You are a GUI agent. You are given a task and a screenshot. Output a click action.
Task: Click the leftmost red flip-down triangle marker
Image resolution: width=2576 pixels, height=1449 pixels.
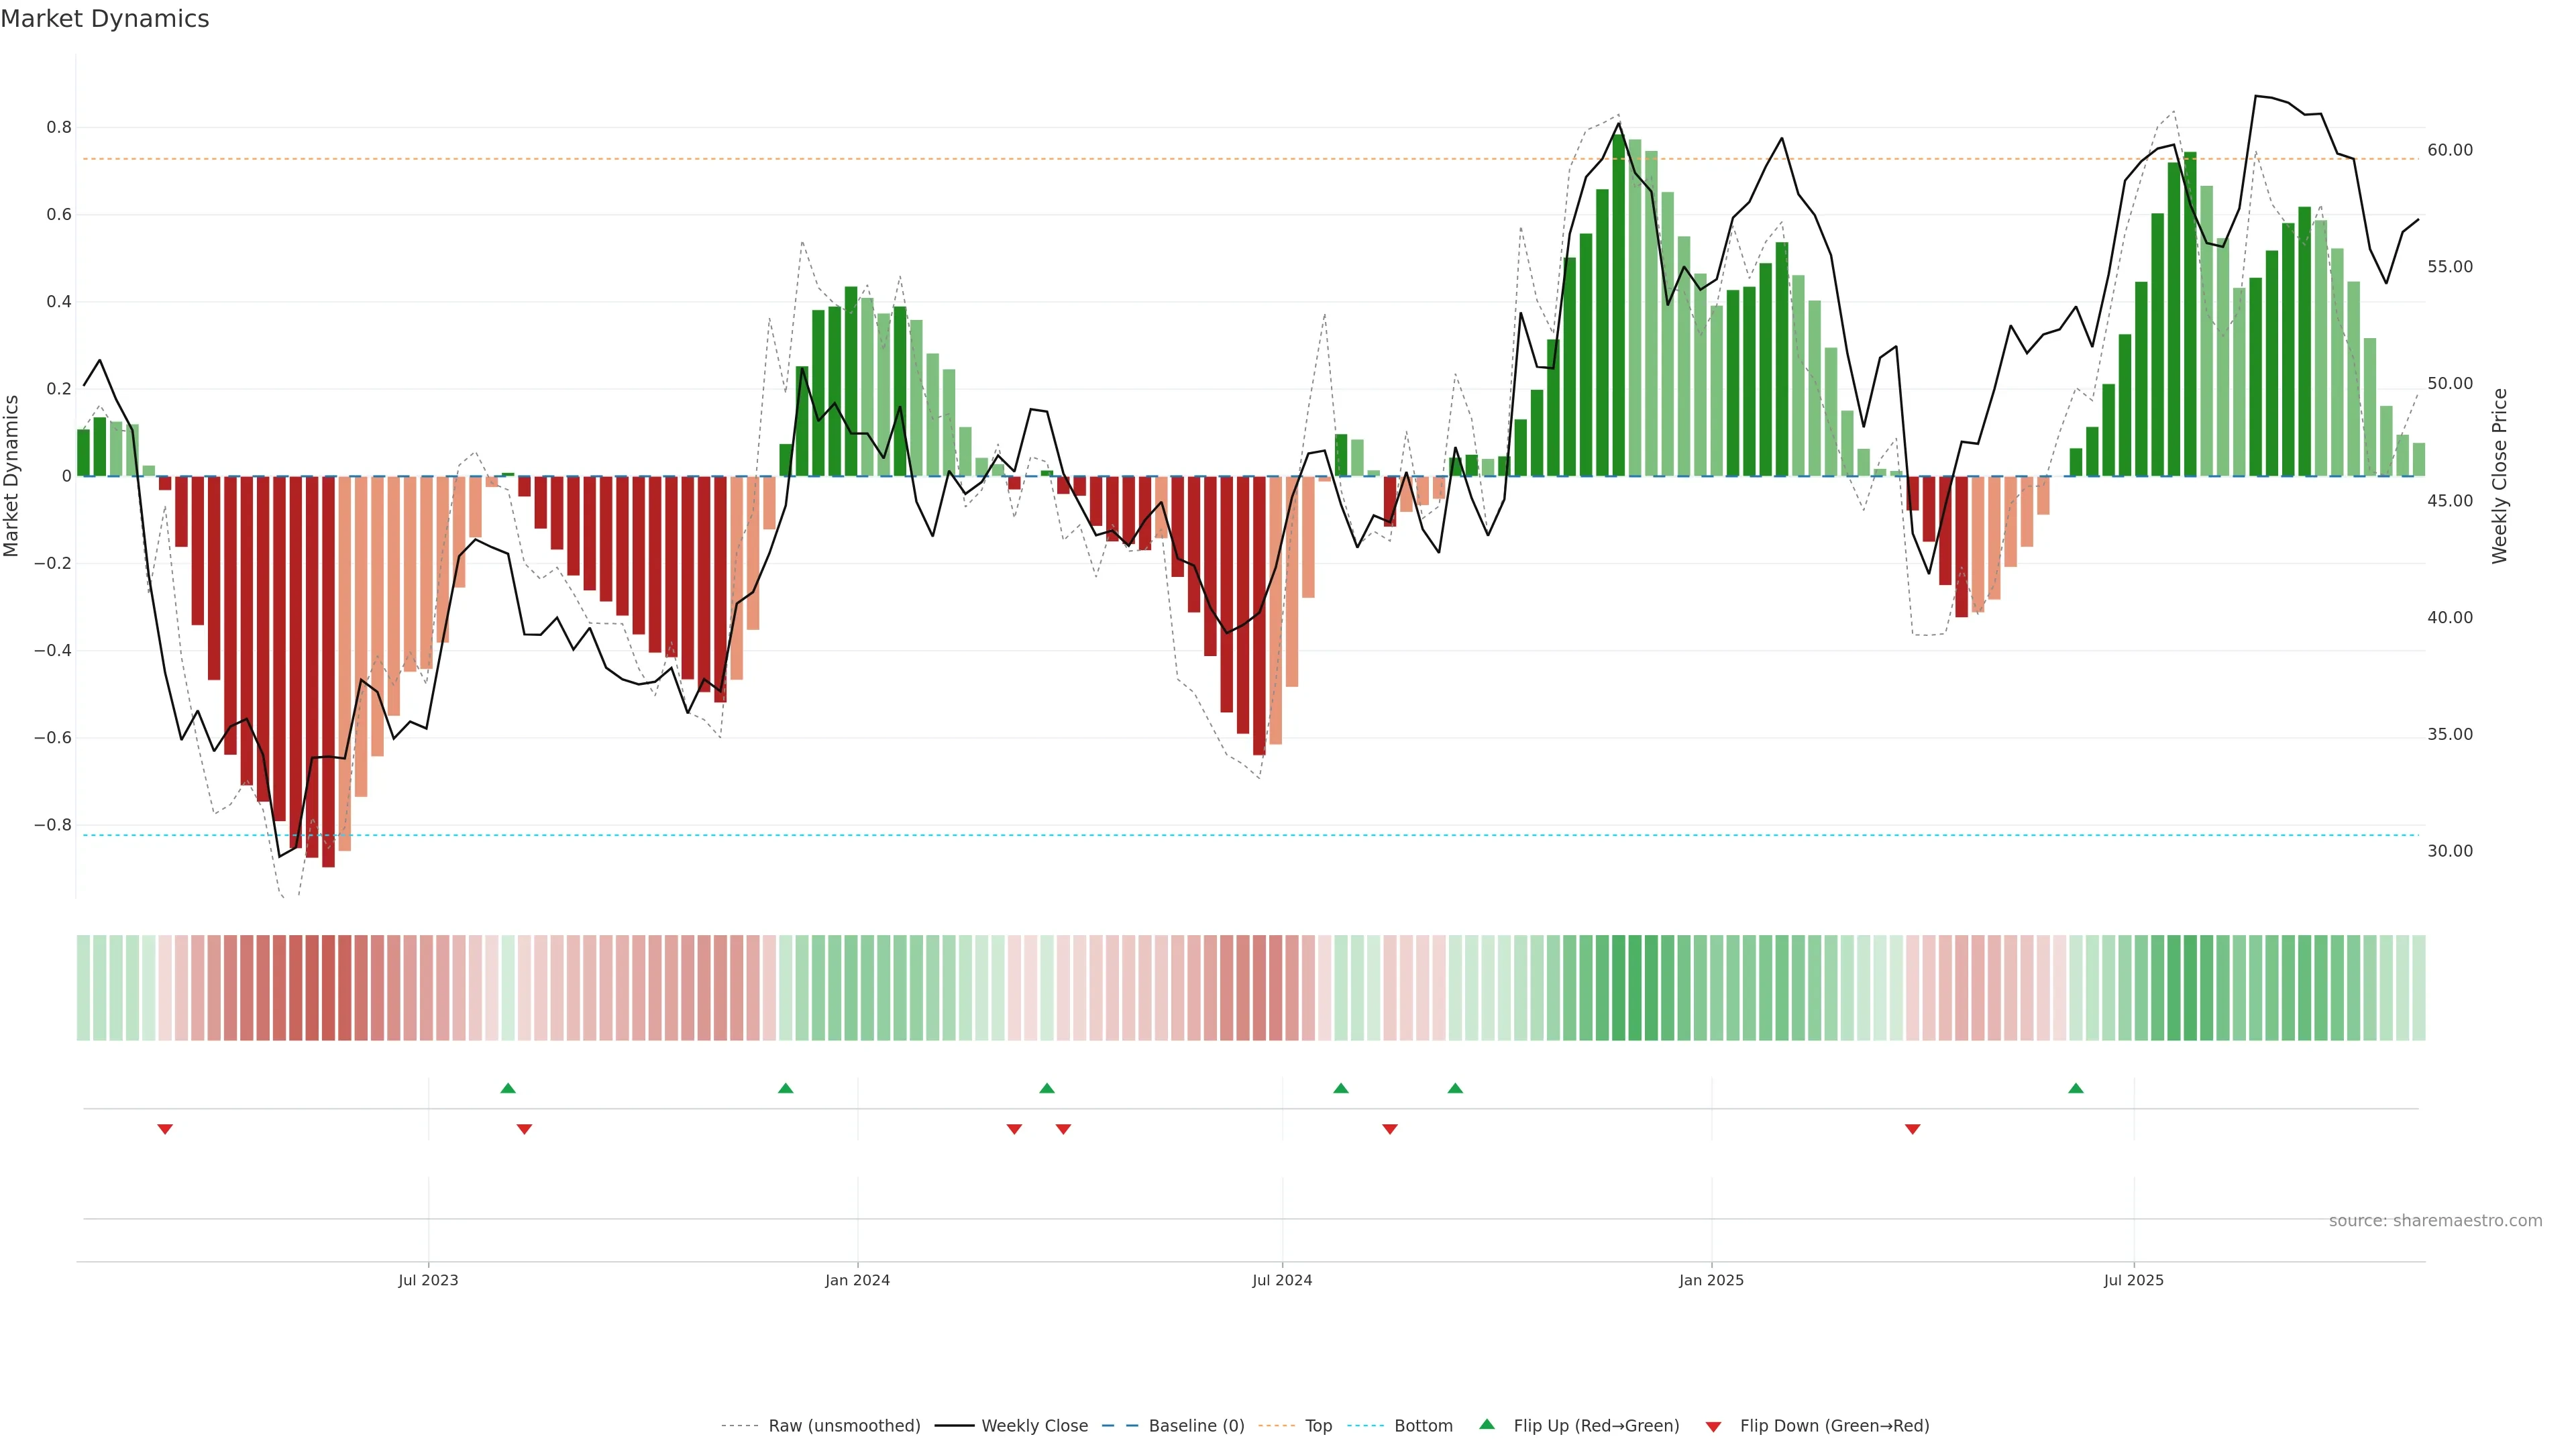165,1129
